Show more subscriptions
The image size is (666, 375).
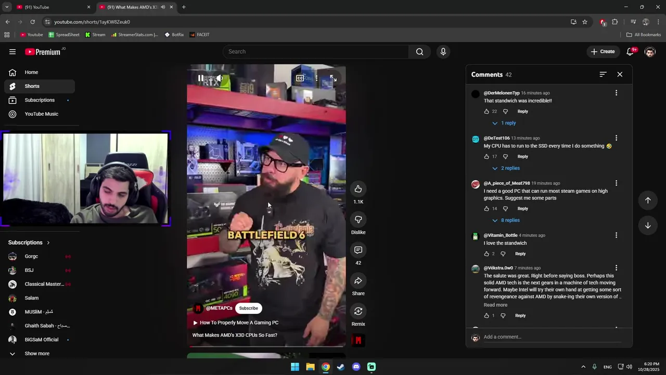pos(40,354)
